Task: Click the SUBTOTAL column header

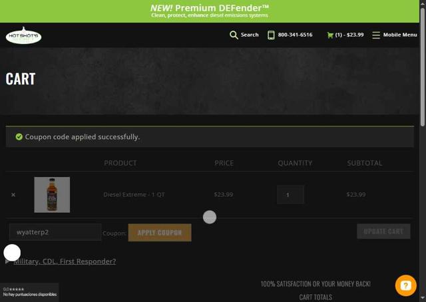Action: tap(365, 163)
